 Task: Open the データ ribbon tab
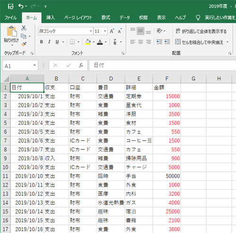tap(125, 17)
